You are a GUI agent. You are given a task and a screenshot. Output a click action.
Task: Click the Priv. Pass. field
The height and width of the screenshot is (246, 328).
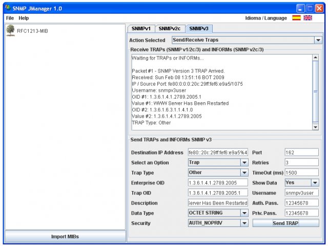click(x=302, y=213)
